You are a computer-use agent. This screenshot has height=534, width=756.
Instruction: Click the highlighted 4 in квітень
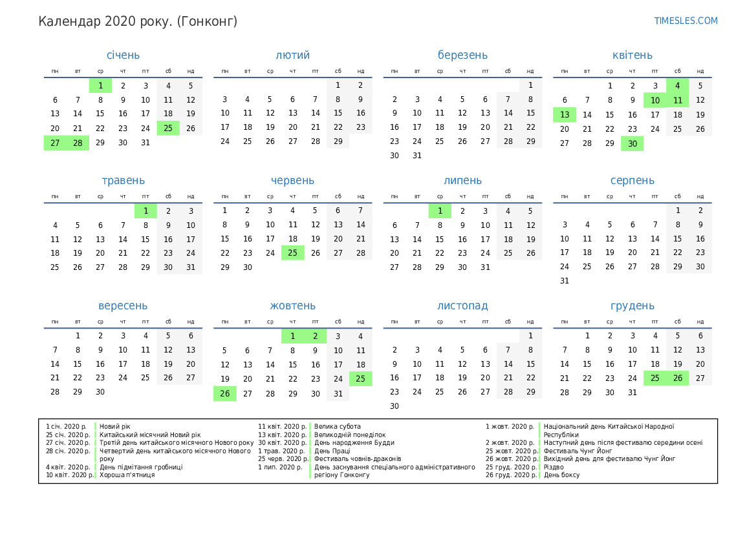click(x=677, y=86)
